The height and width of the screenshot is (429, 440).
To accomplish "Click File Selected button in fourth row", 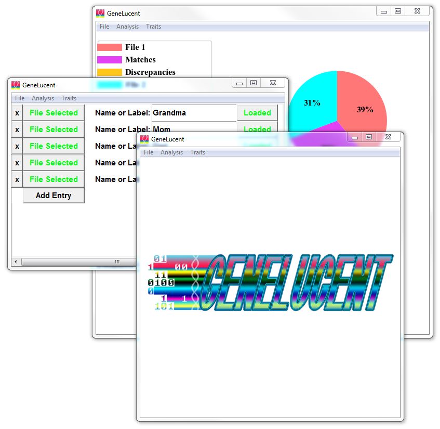I will click(54, 163).
